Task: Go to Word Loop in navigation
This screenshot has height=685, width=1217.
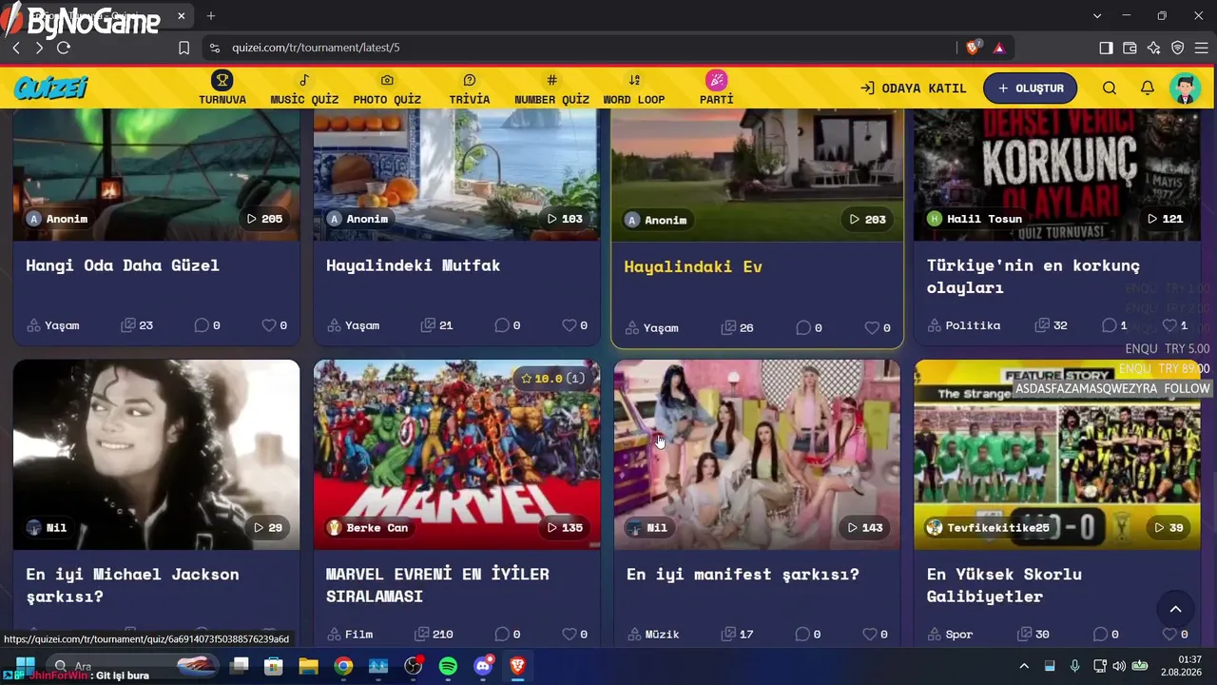Action: (x=634, y=88)
